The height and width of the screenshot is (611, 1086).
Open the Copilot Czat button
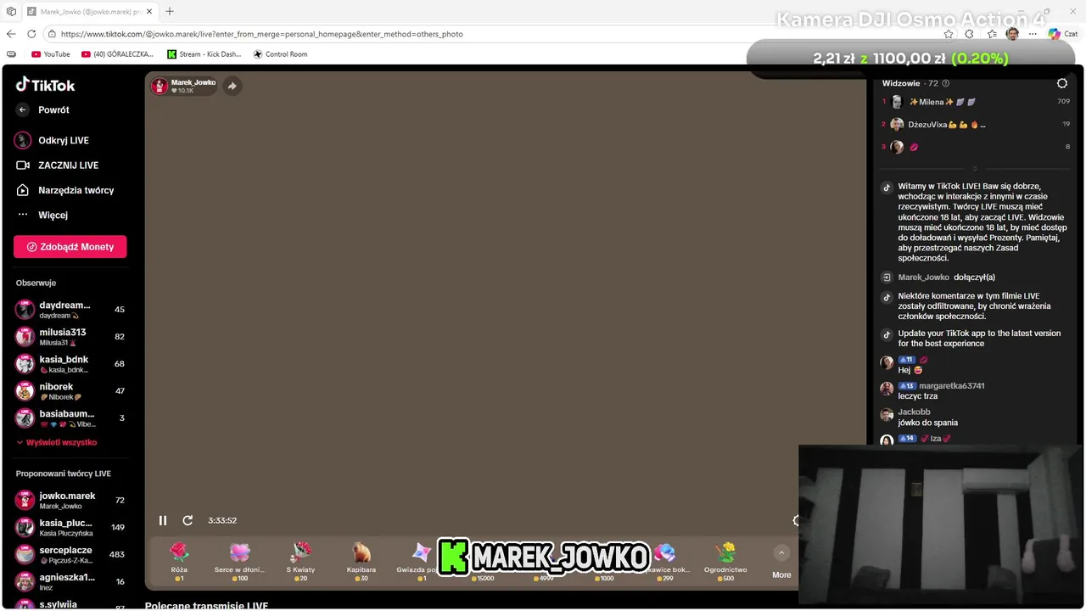(x=1063, y=34)
